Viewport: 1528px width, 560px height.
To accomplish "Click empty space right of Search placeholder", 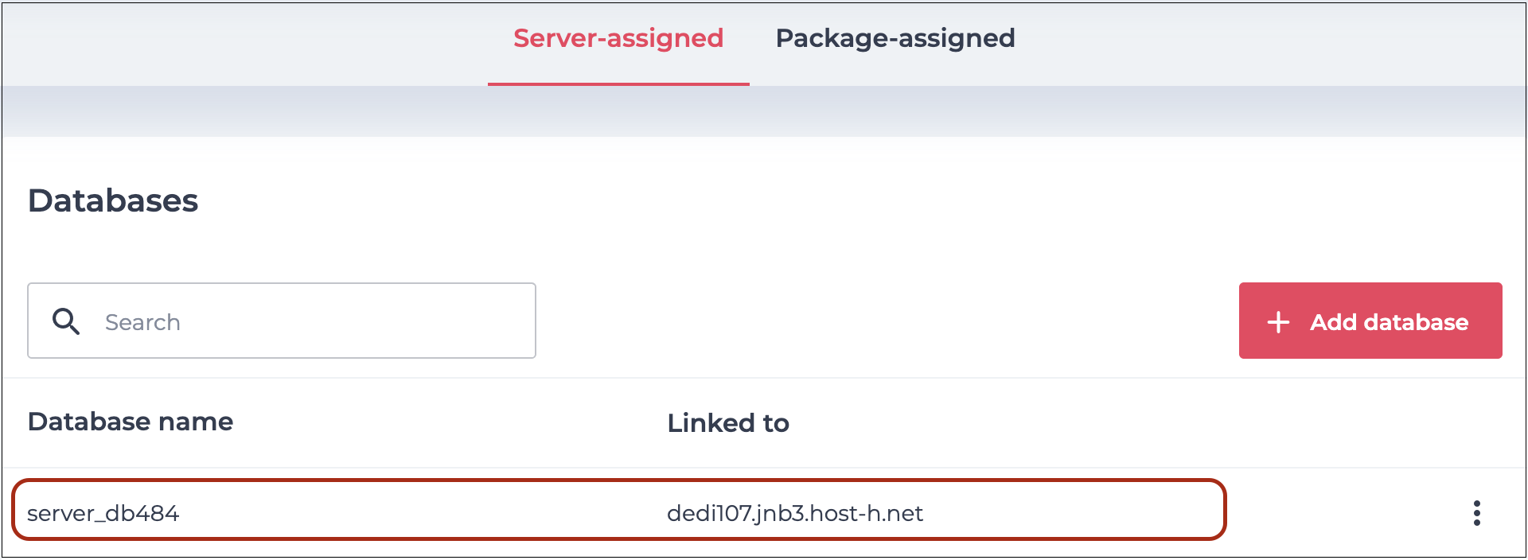I will click(x=358, y=321).
